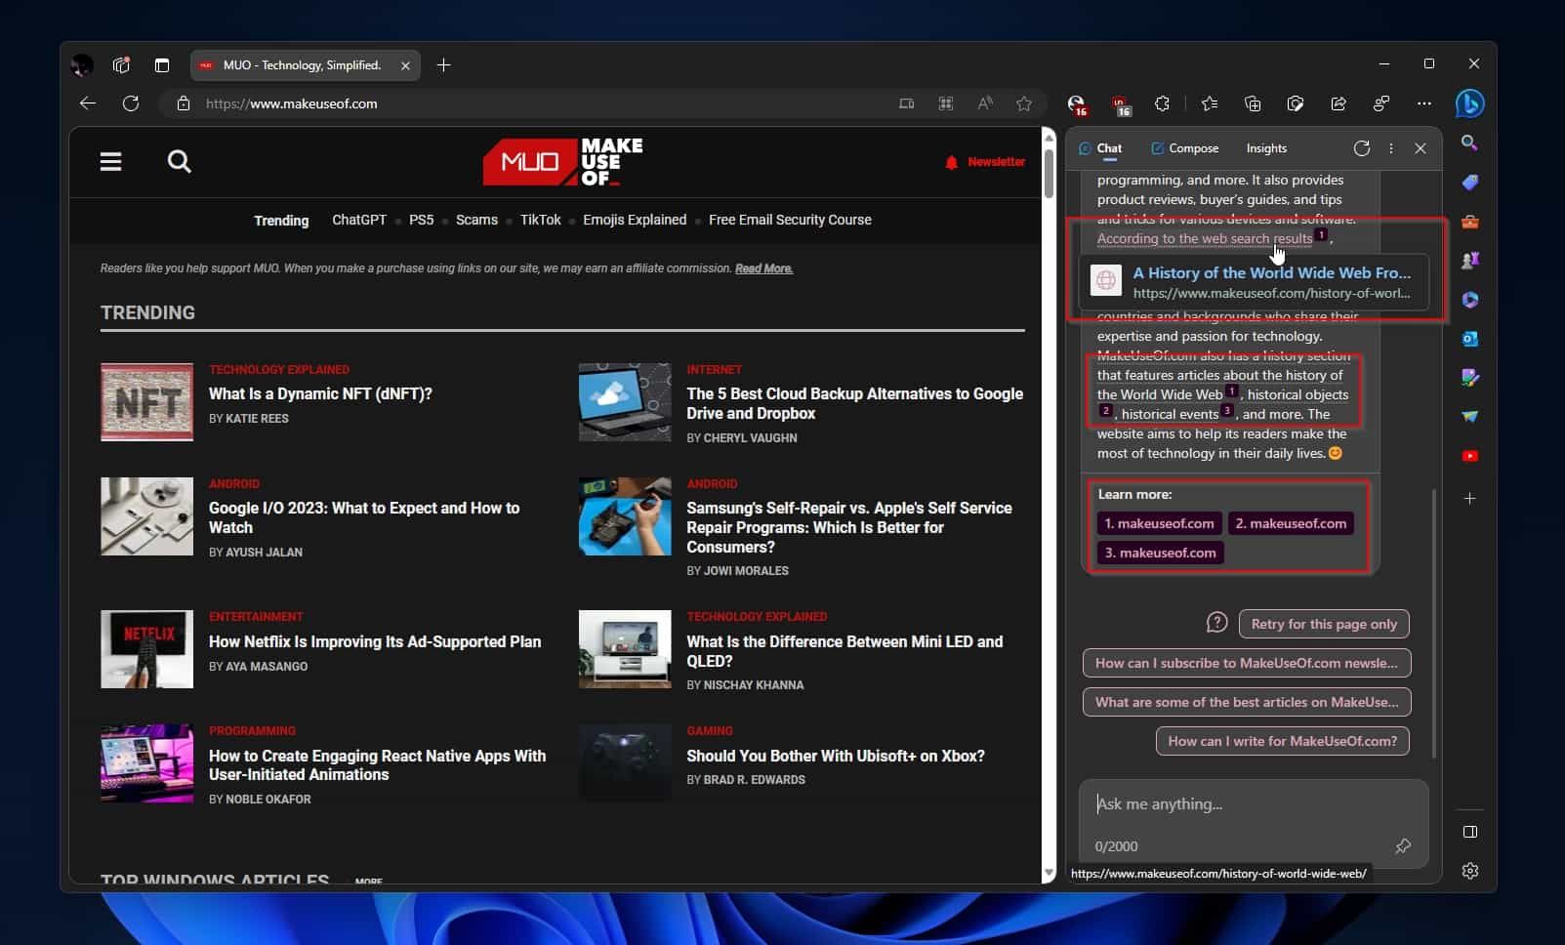Add a site with sidebar plus button
This screenshot has height=945, width=1565.
pyautogui.click(x=1469, y=499)
